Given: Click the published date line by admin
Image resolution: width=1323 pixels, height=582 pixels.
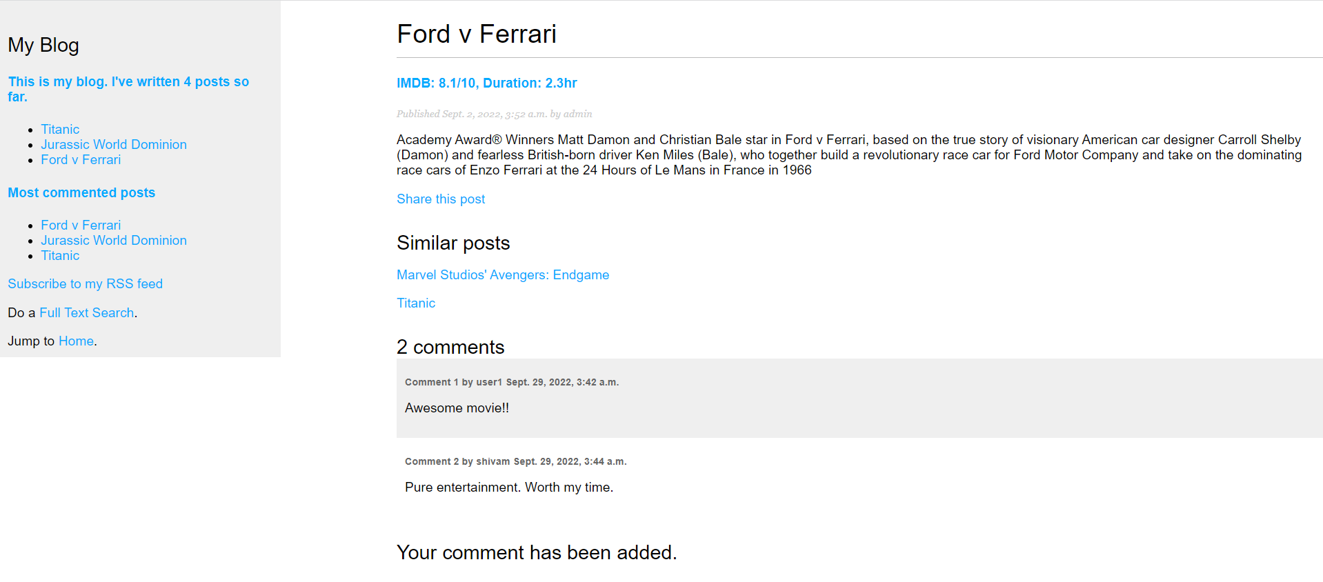Looking at the screenshot, I should pos(494,114).
